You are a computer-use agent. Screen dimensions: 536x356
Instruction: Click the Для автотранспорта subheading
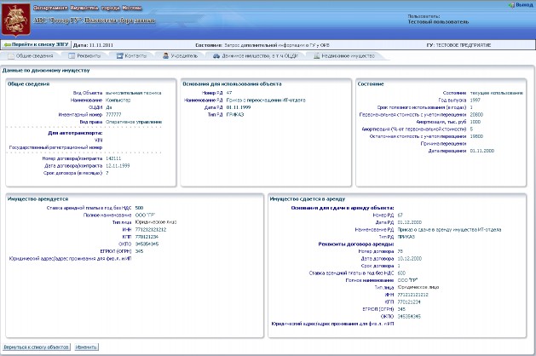(x=75, y=133)
